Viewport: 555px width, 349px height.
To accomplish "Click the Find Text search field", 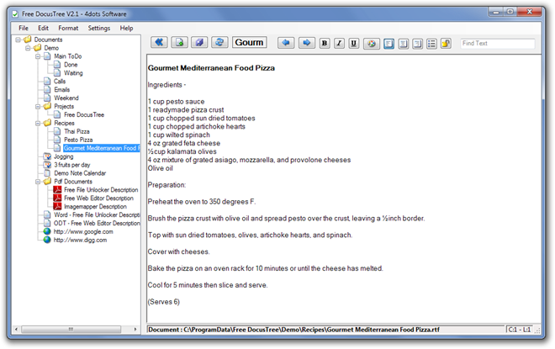I will [497, 43].
